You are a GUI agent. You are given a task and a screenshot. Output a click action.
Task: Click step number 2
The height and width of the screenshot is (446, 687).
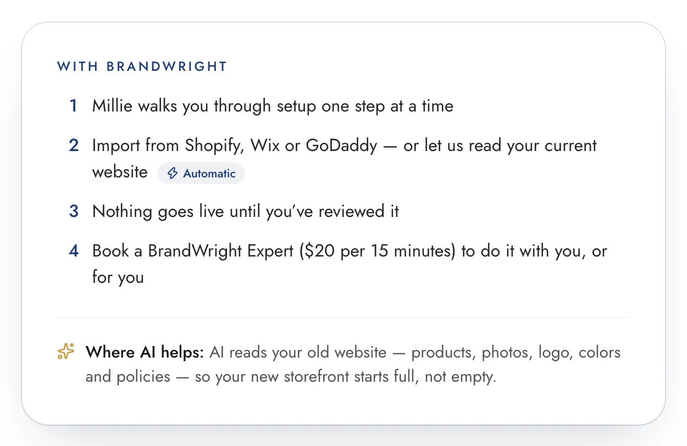pyautogui.click(x=74, y=146)
